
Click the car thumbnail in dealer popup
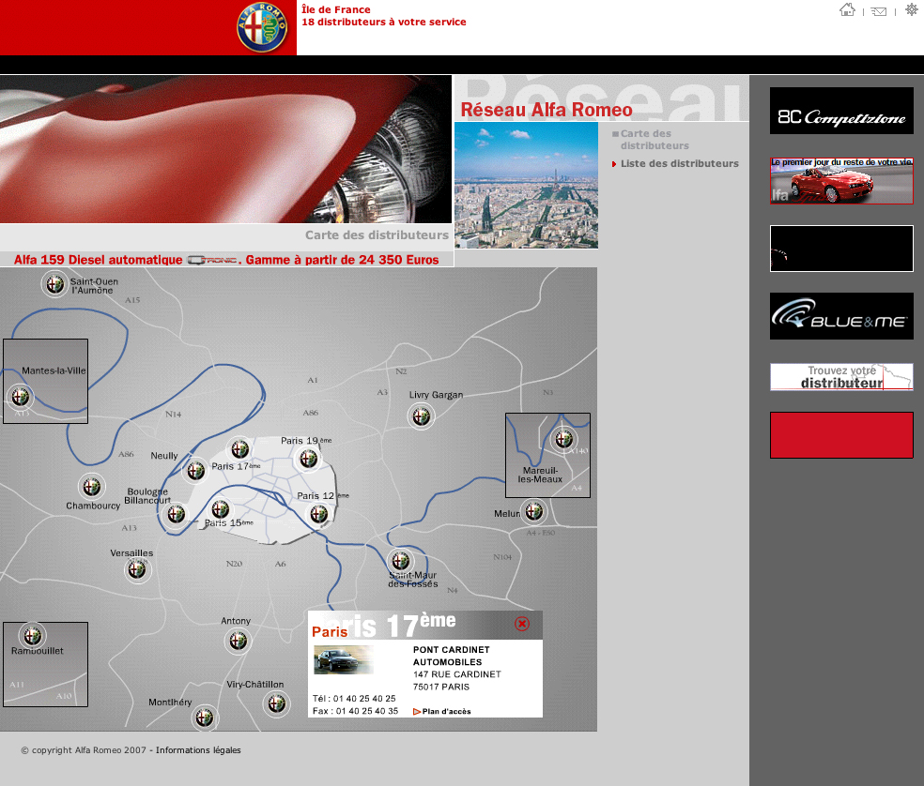click(x=343, y=659)
